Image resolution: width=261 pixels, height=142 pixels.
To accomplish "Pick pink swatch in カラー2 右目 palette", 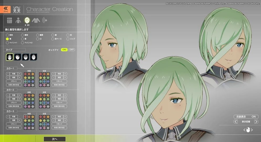I will [29, 106].
